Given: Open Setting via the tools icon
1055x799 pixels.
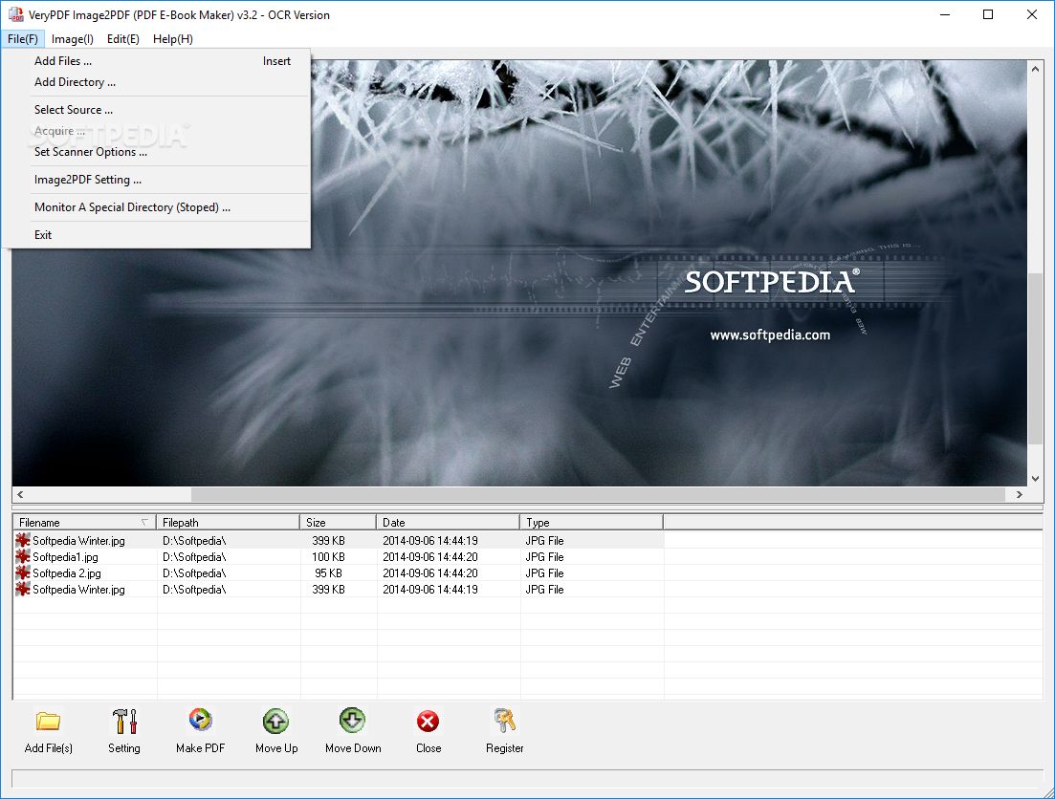Looking at the screenshot, I should [124, 721].
